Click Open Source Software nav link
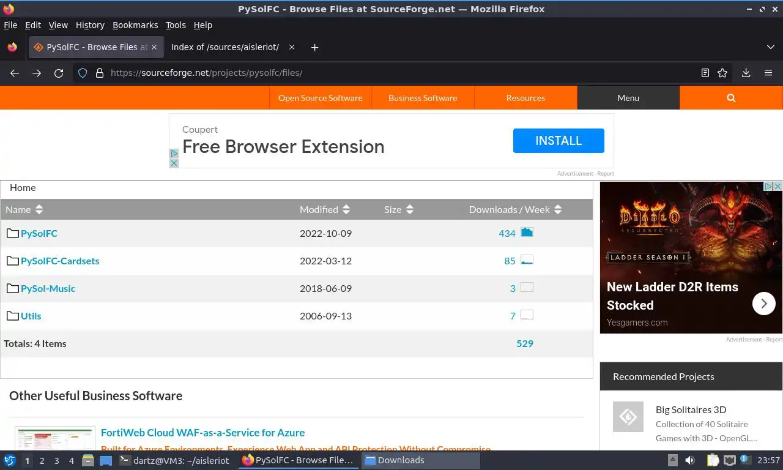783x470 pixels. coord(320,98)
